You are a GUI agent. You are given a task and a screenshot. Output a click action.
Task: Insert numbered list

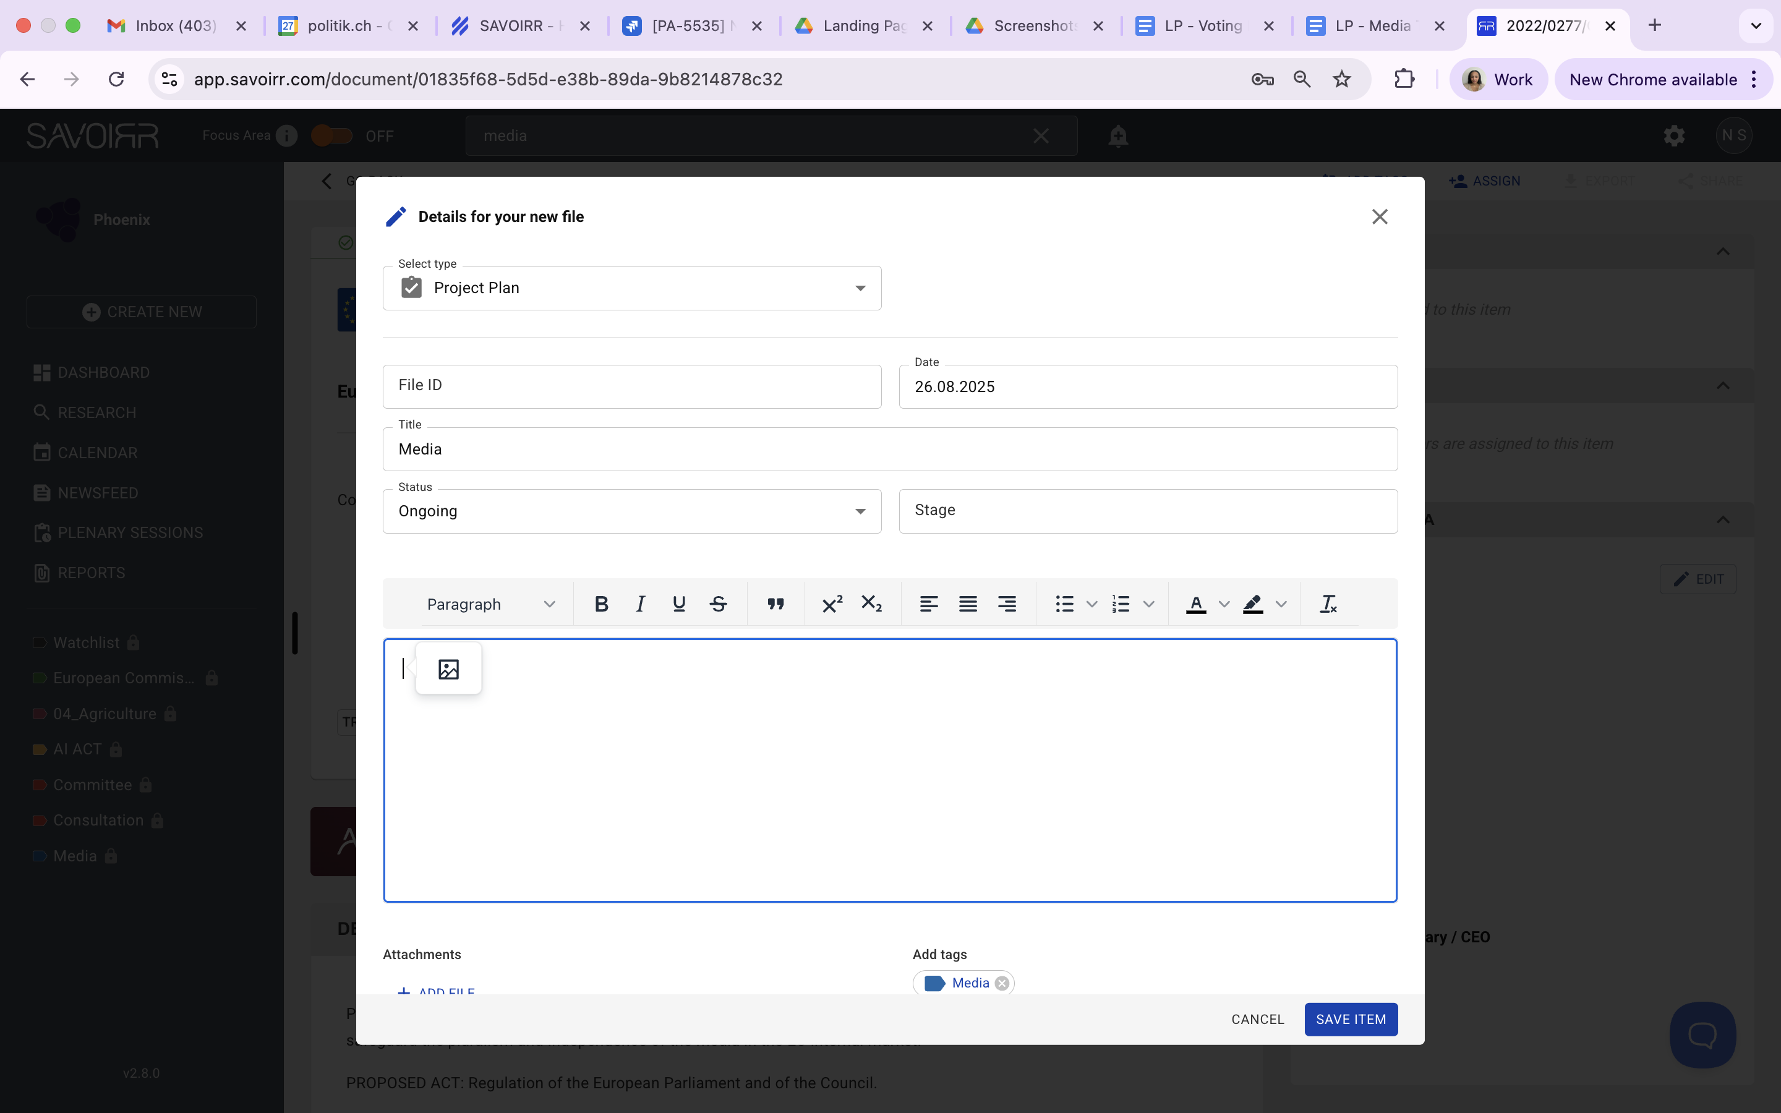click(1121, 604)
